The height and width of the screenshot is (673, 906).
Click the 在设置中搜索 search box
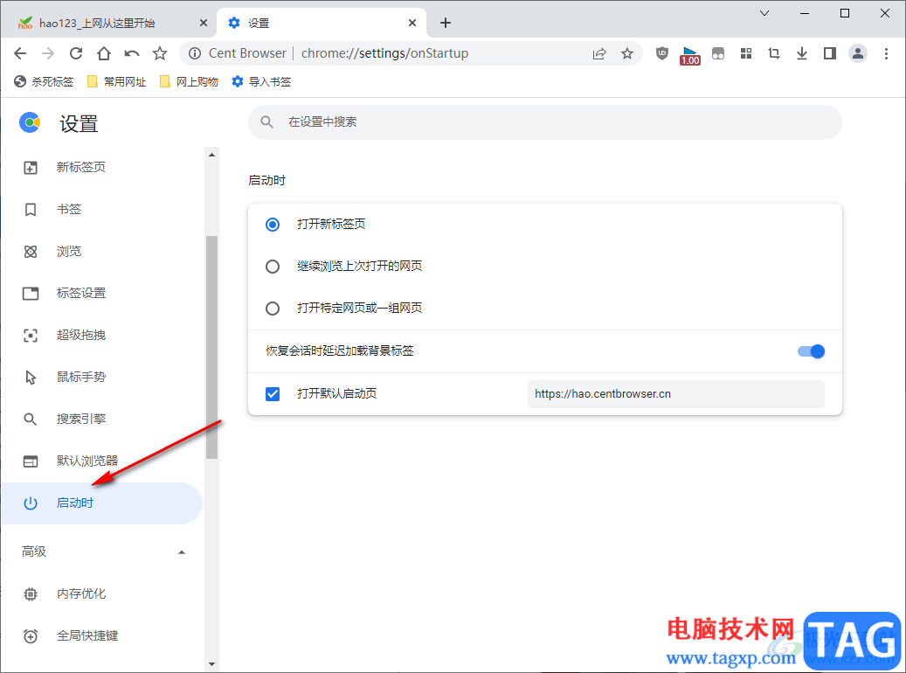point(545,122)
